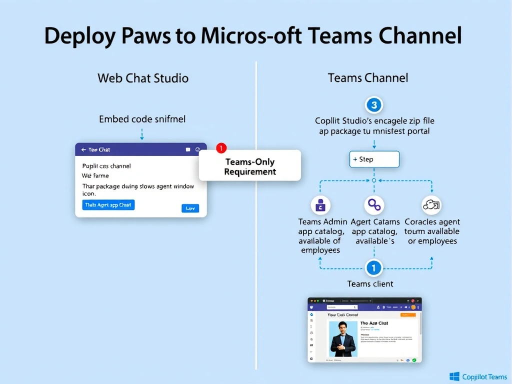512x384 pixels.
Task: Select the Teams-Only Requirement callout
Action: (250, 165)
